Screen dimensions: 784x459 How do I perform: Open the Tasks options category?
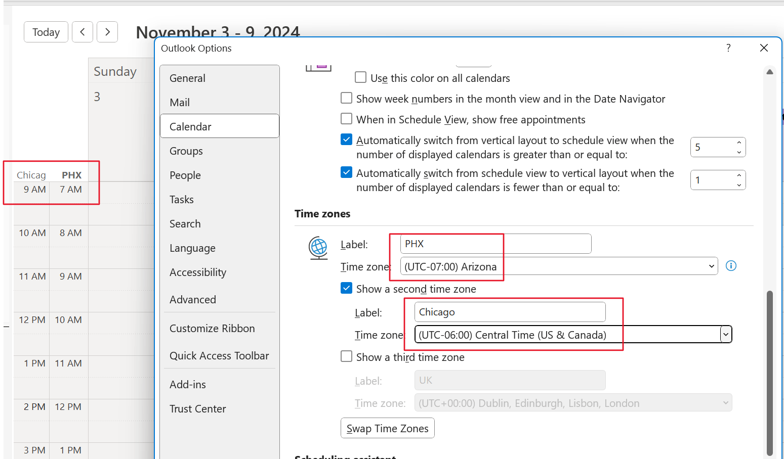[220, 200]
